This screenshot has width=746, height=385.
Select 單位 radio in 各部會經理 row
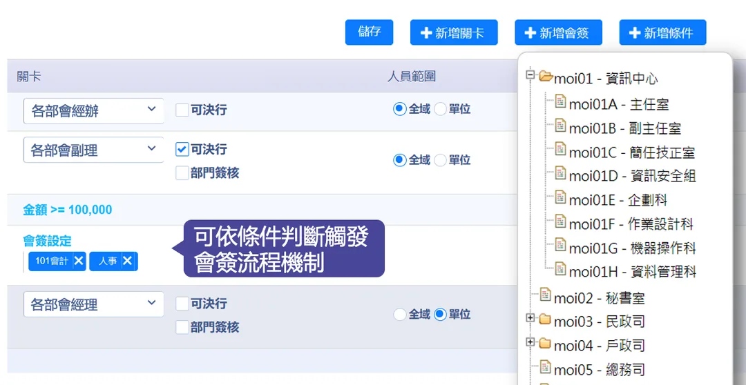coord(441,314)
